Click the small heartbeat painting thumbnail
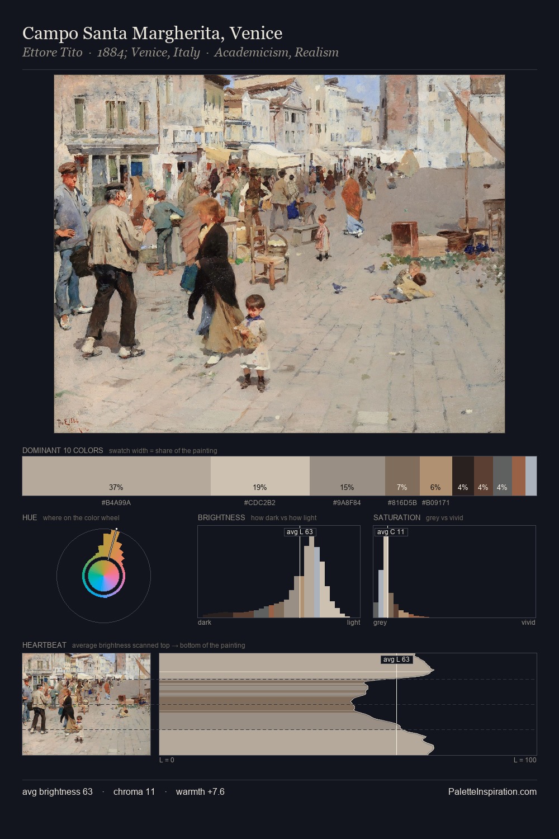 click(87, 704)
